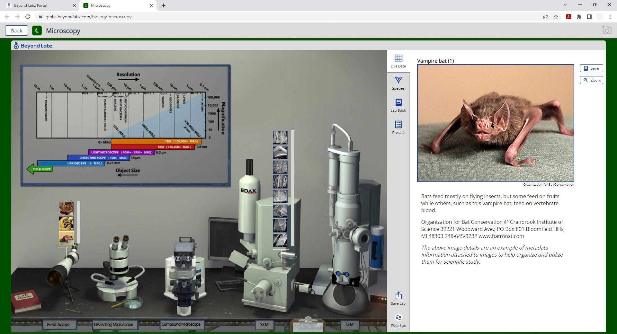Click the browser extensions puzzle icon
Image resolution: width=617 pixels, height=334 pixels.
pos(579,17)
